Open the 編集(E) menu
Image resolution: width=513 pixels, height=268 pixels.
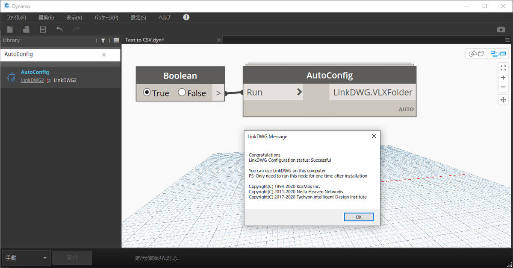46,17
